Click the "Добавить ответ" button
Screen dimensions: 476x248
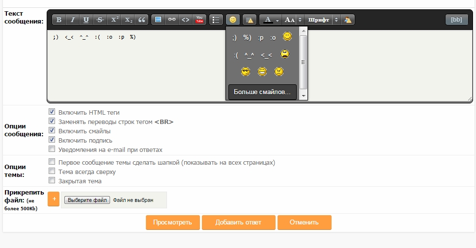pos(238,222)
